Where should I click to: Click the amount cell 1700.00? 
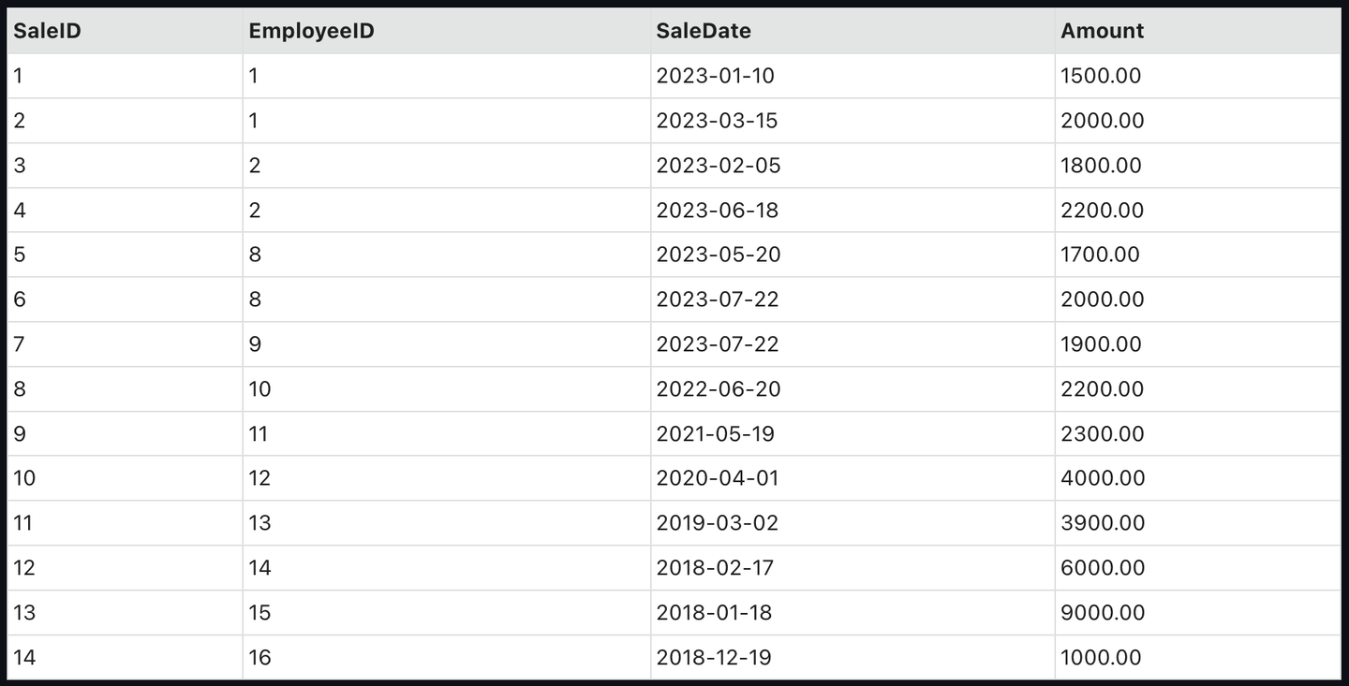click(1100, 255)
